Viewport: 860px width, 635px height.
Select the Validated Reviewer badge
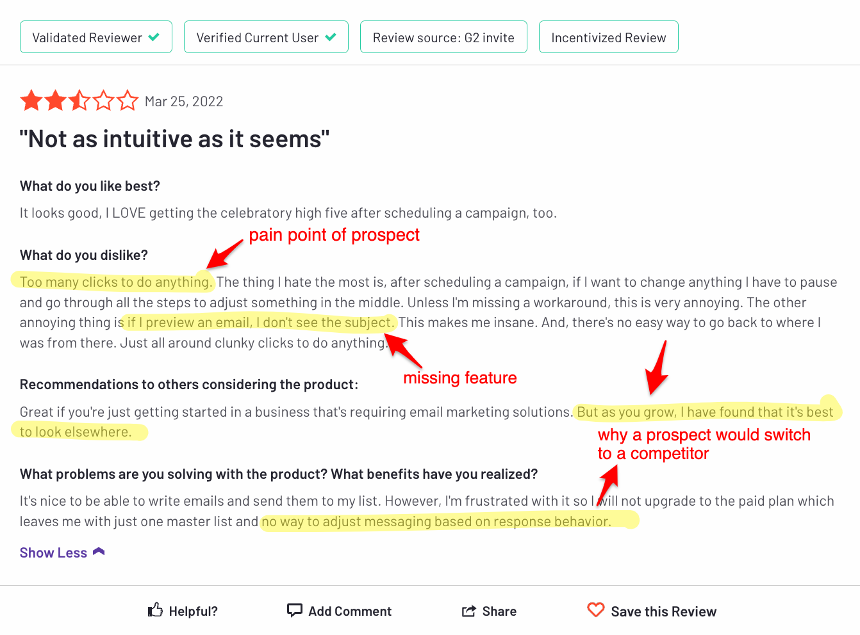pyautogui.click(x=96, y=37)
